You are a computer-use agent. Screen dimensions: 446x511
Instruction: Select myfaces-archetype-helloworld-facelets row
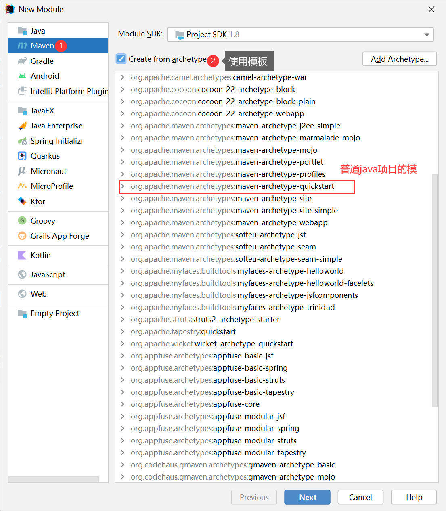(276, 283)
